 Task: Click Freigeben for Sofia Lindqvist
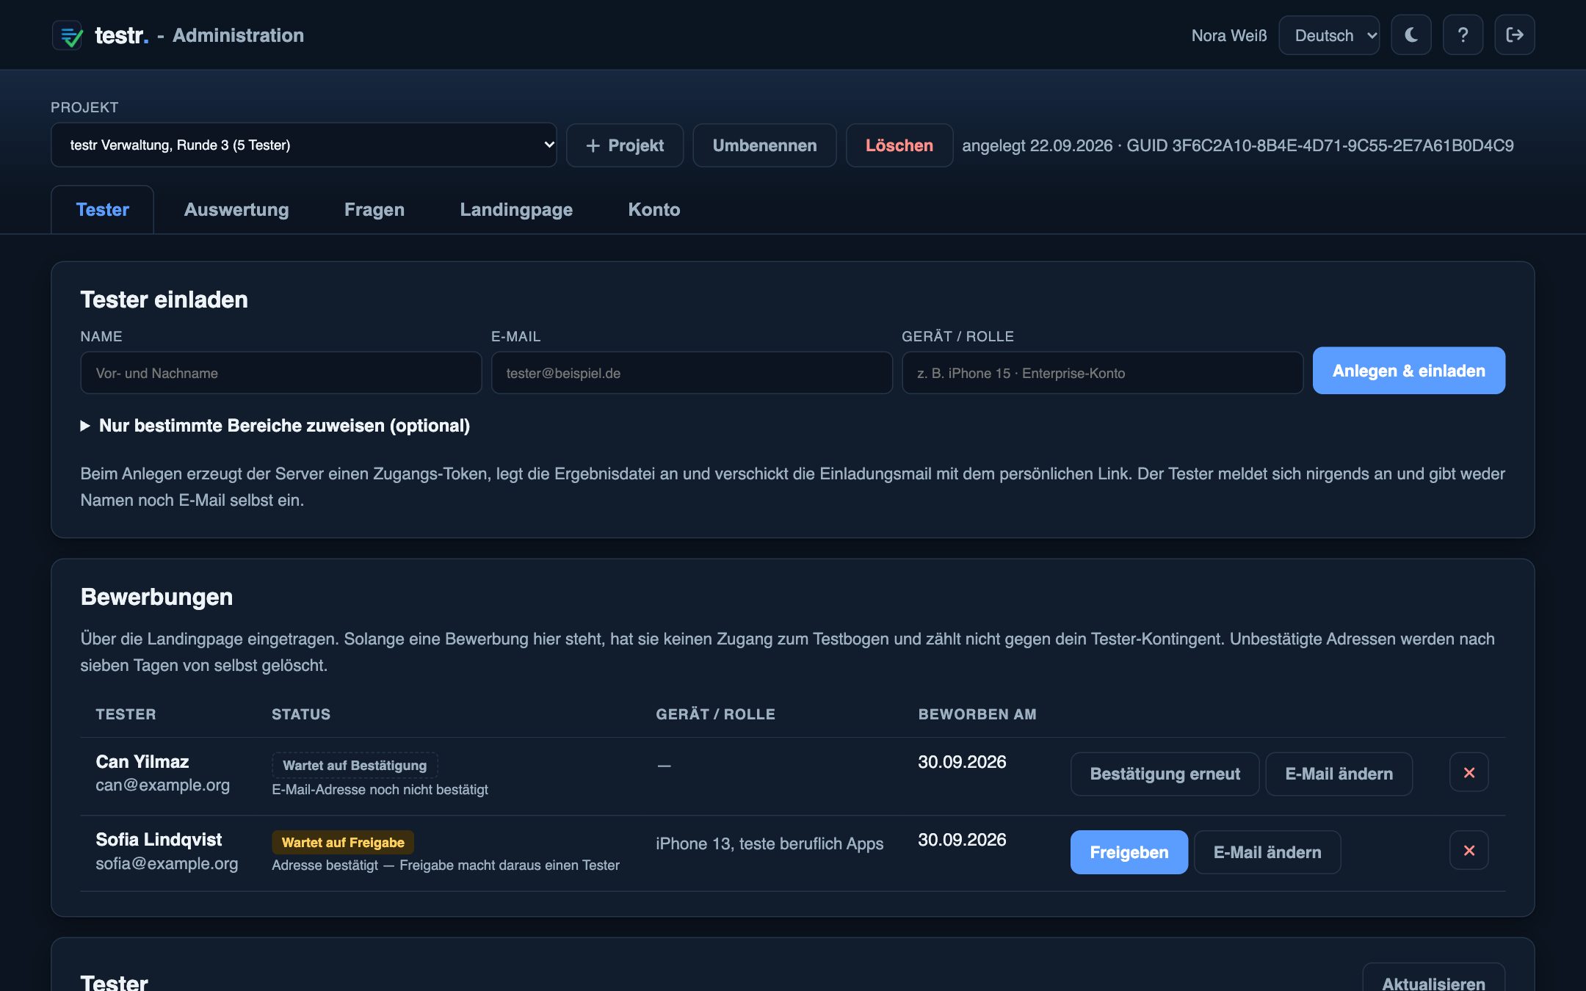point(1129,852)
